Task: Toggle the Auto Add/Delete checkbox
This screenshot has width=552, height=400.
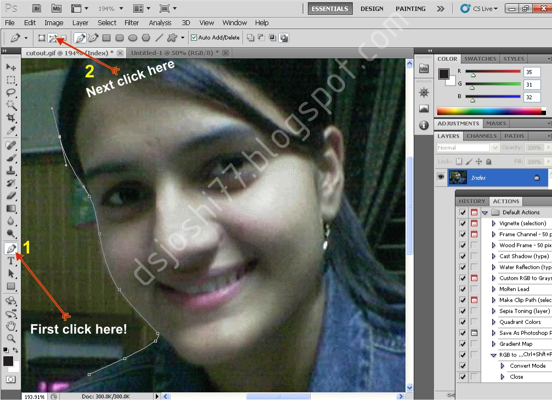Action: 194,38
